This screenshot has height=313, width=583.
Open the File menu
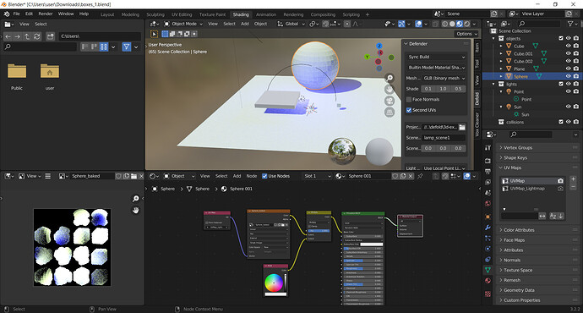pos(16,14)
